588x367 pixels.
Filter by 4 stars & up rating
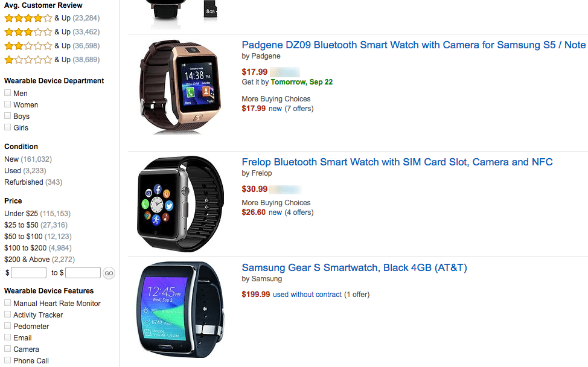coord(52,18)
